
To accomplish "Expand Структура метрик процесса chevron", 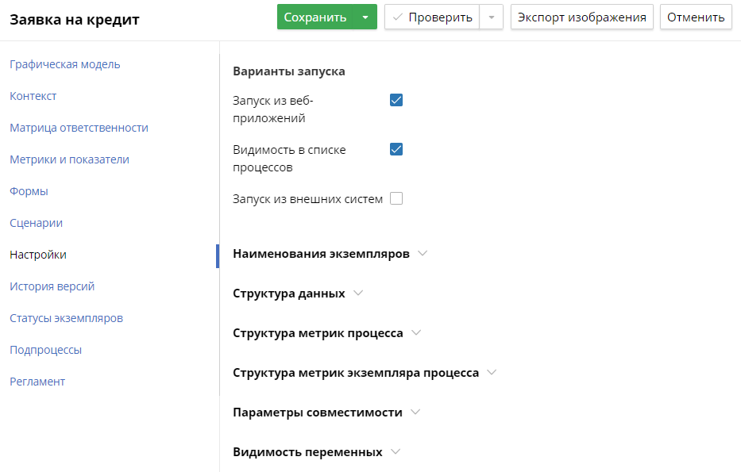I will 416,332.
